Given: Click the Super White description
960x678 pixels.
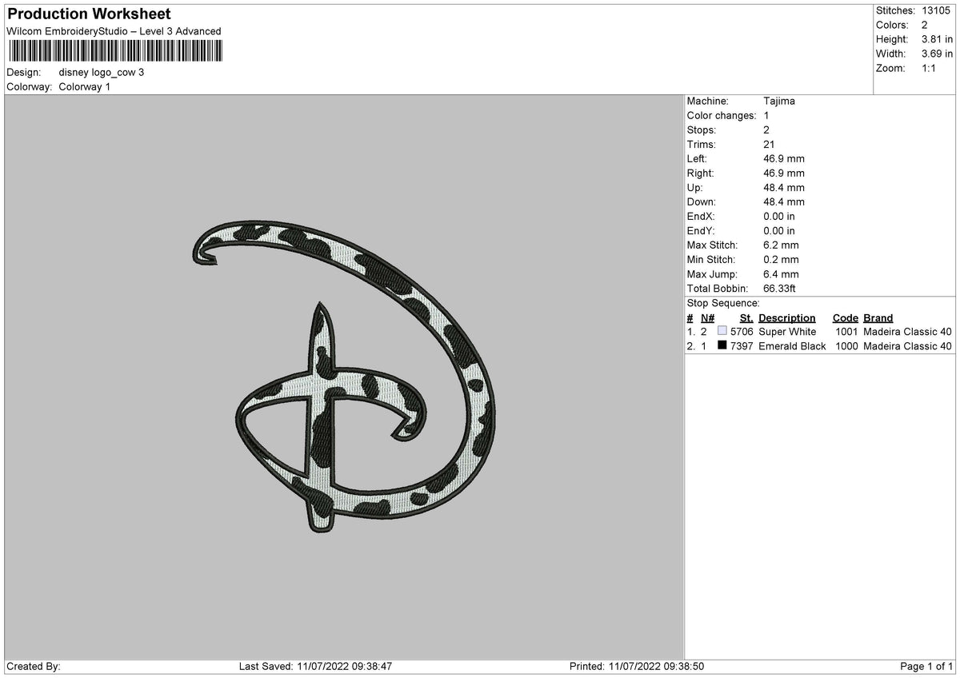Looking at the screenshot, I should point(787,332).
